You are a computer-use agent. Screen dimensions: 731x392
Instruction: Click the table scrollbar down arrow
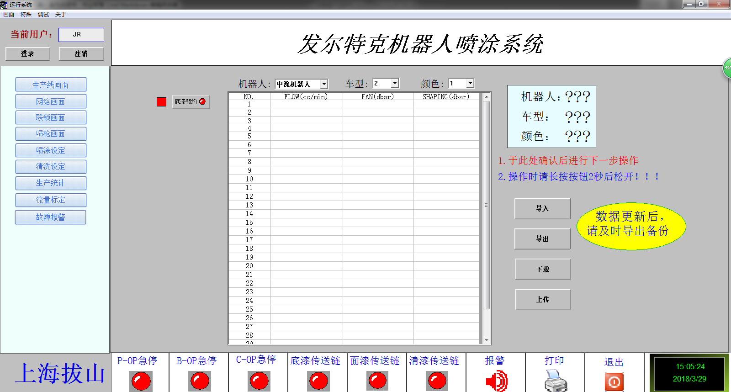click(x=487, y=340)
